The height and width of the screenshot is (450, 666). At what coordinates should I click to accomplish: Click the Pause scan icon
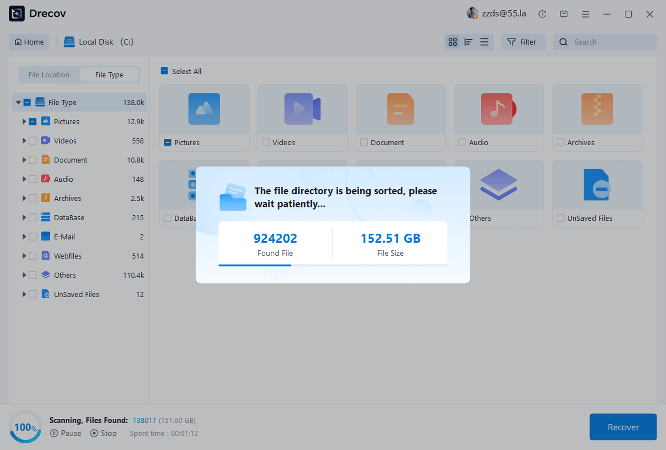click(54, 433)
